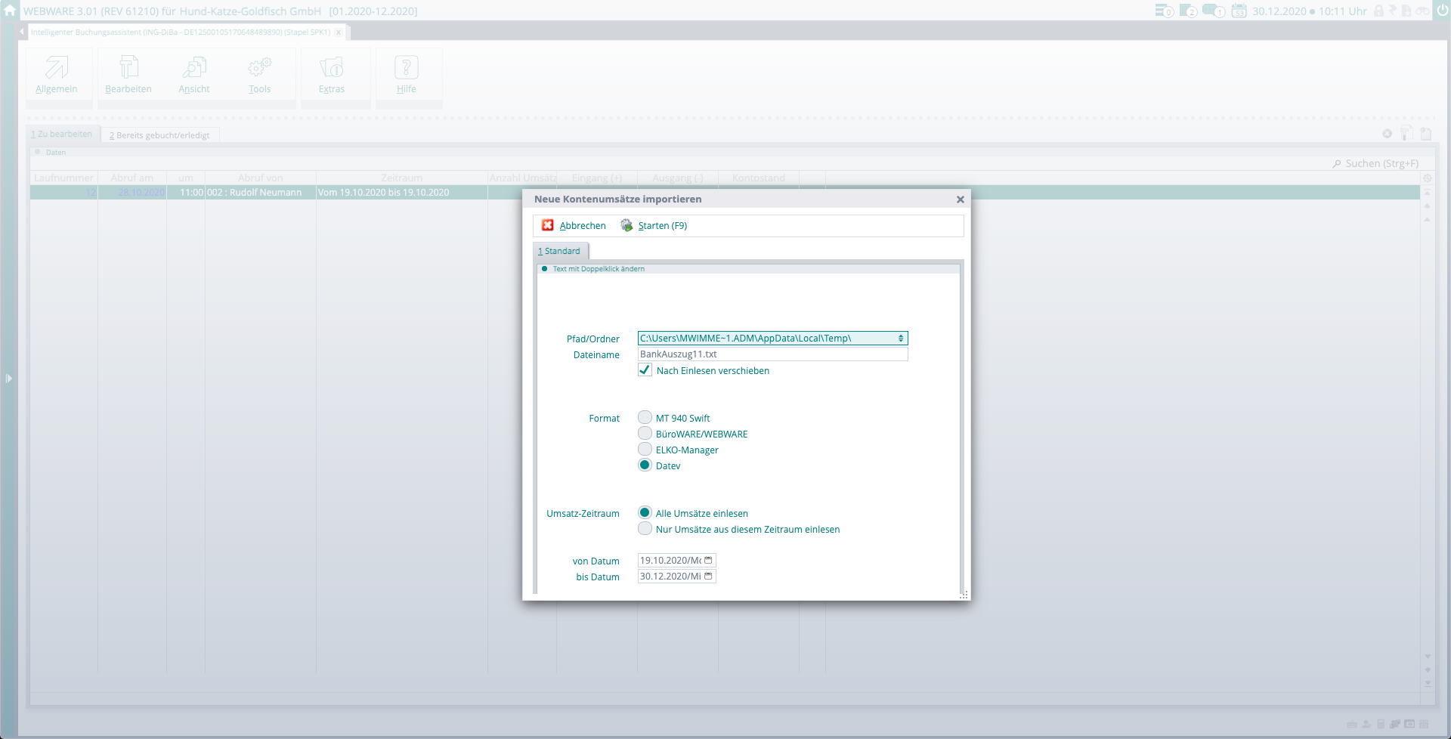Select the 1 Standard dialog tab
The width and height of the screenshot is (1451, 739).
click(559, 251)
